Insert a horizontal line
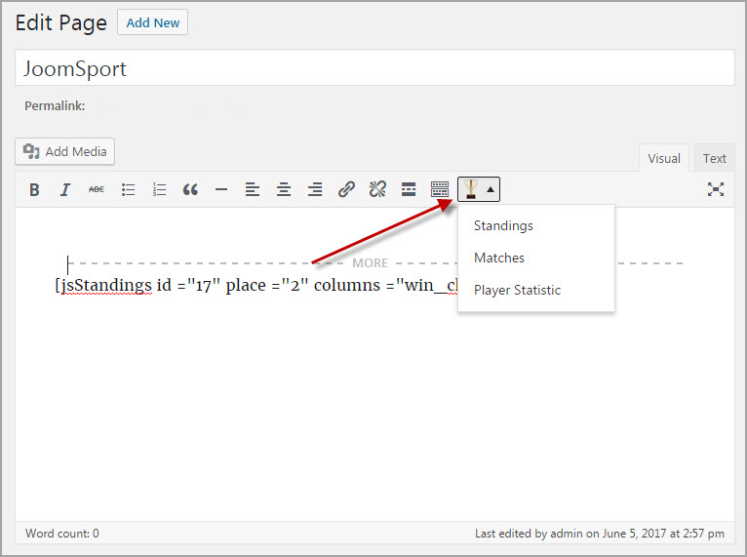 pyautogui.click(x=221, y=189)
